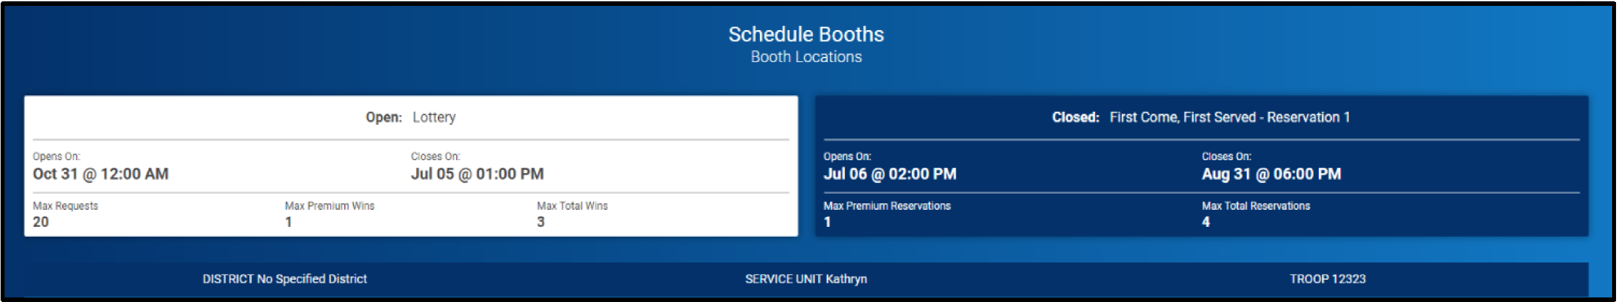Click the Max Requests label

pos(65,206)
